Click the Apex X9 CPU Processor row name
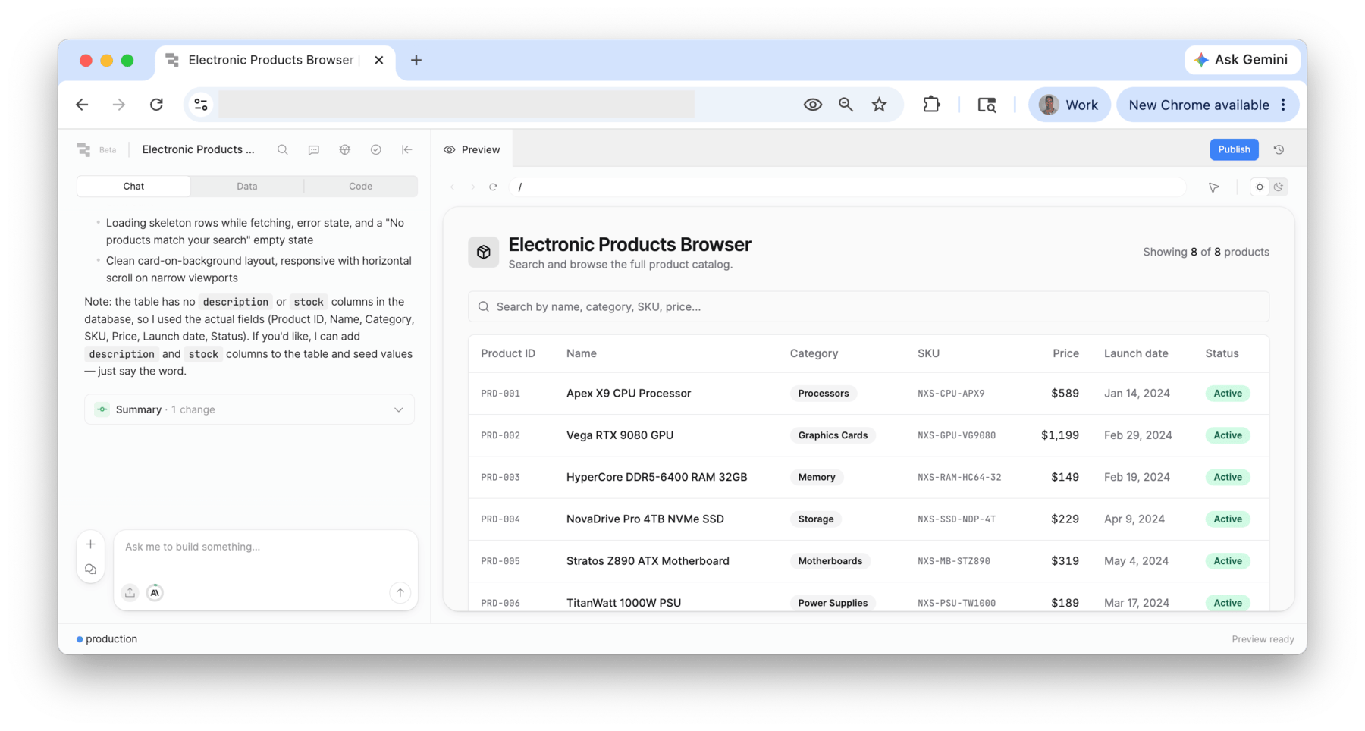Image resolution: width=1365 pixels, height=731 pixels. point(629,393)
